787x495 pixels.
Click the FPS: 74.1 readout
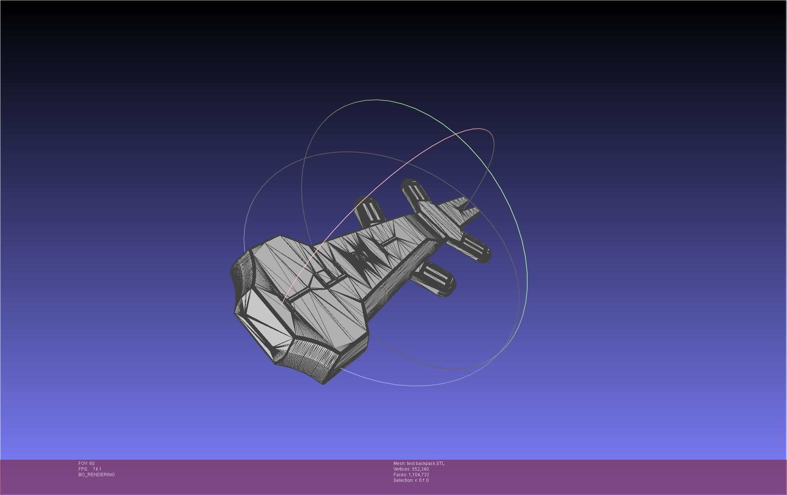click(90, 469)
